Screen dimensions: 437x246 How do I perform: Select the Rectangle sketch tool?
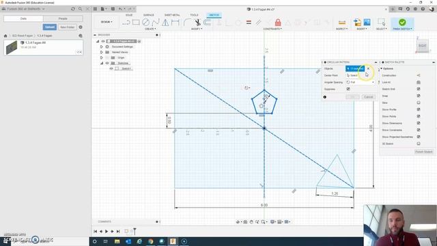pos(136,22)
